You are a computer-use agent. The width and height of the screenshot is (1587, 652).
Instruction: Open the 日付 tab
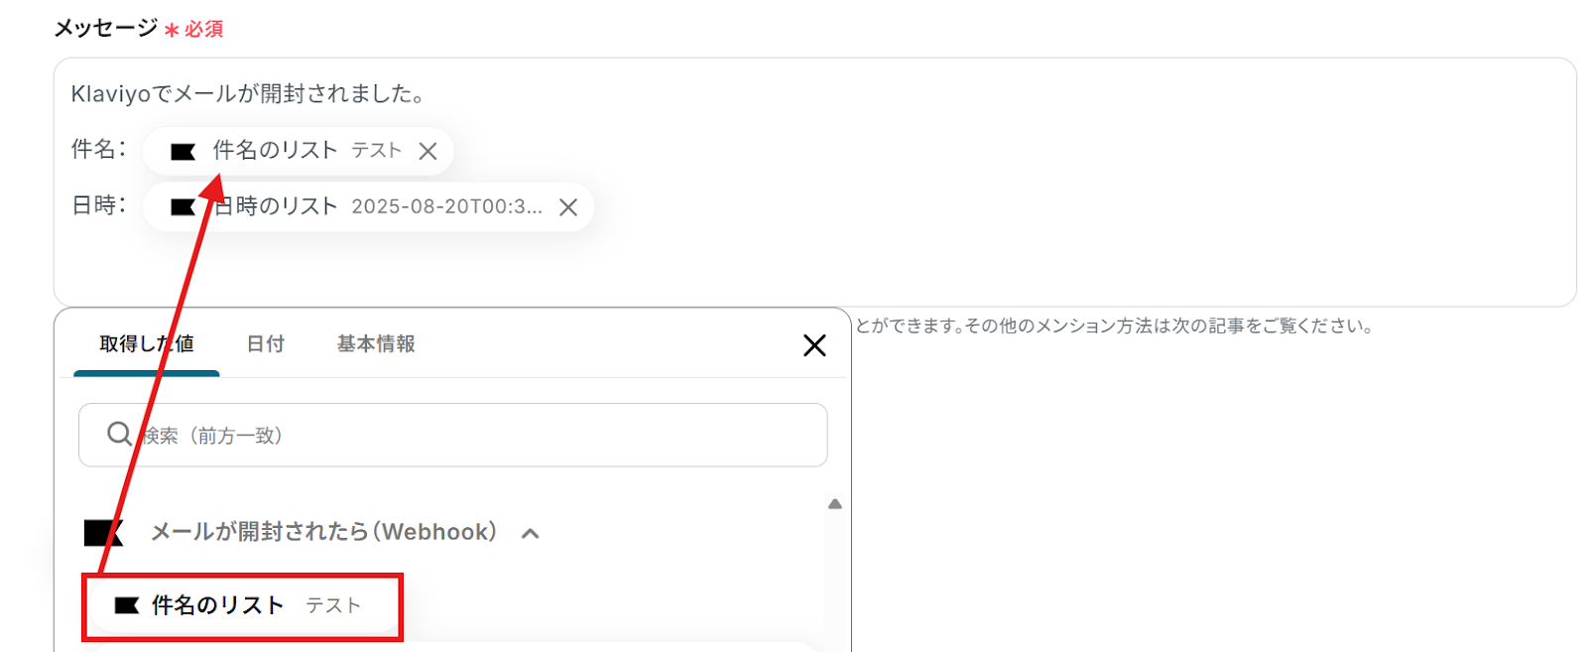[x=265, y=344]
